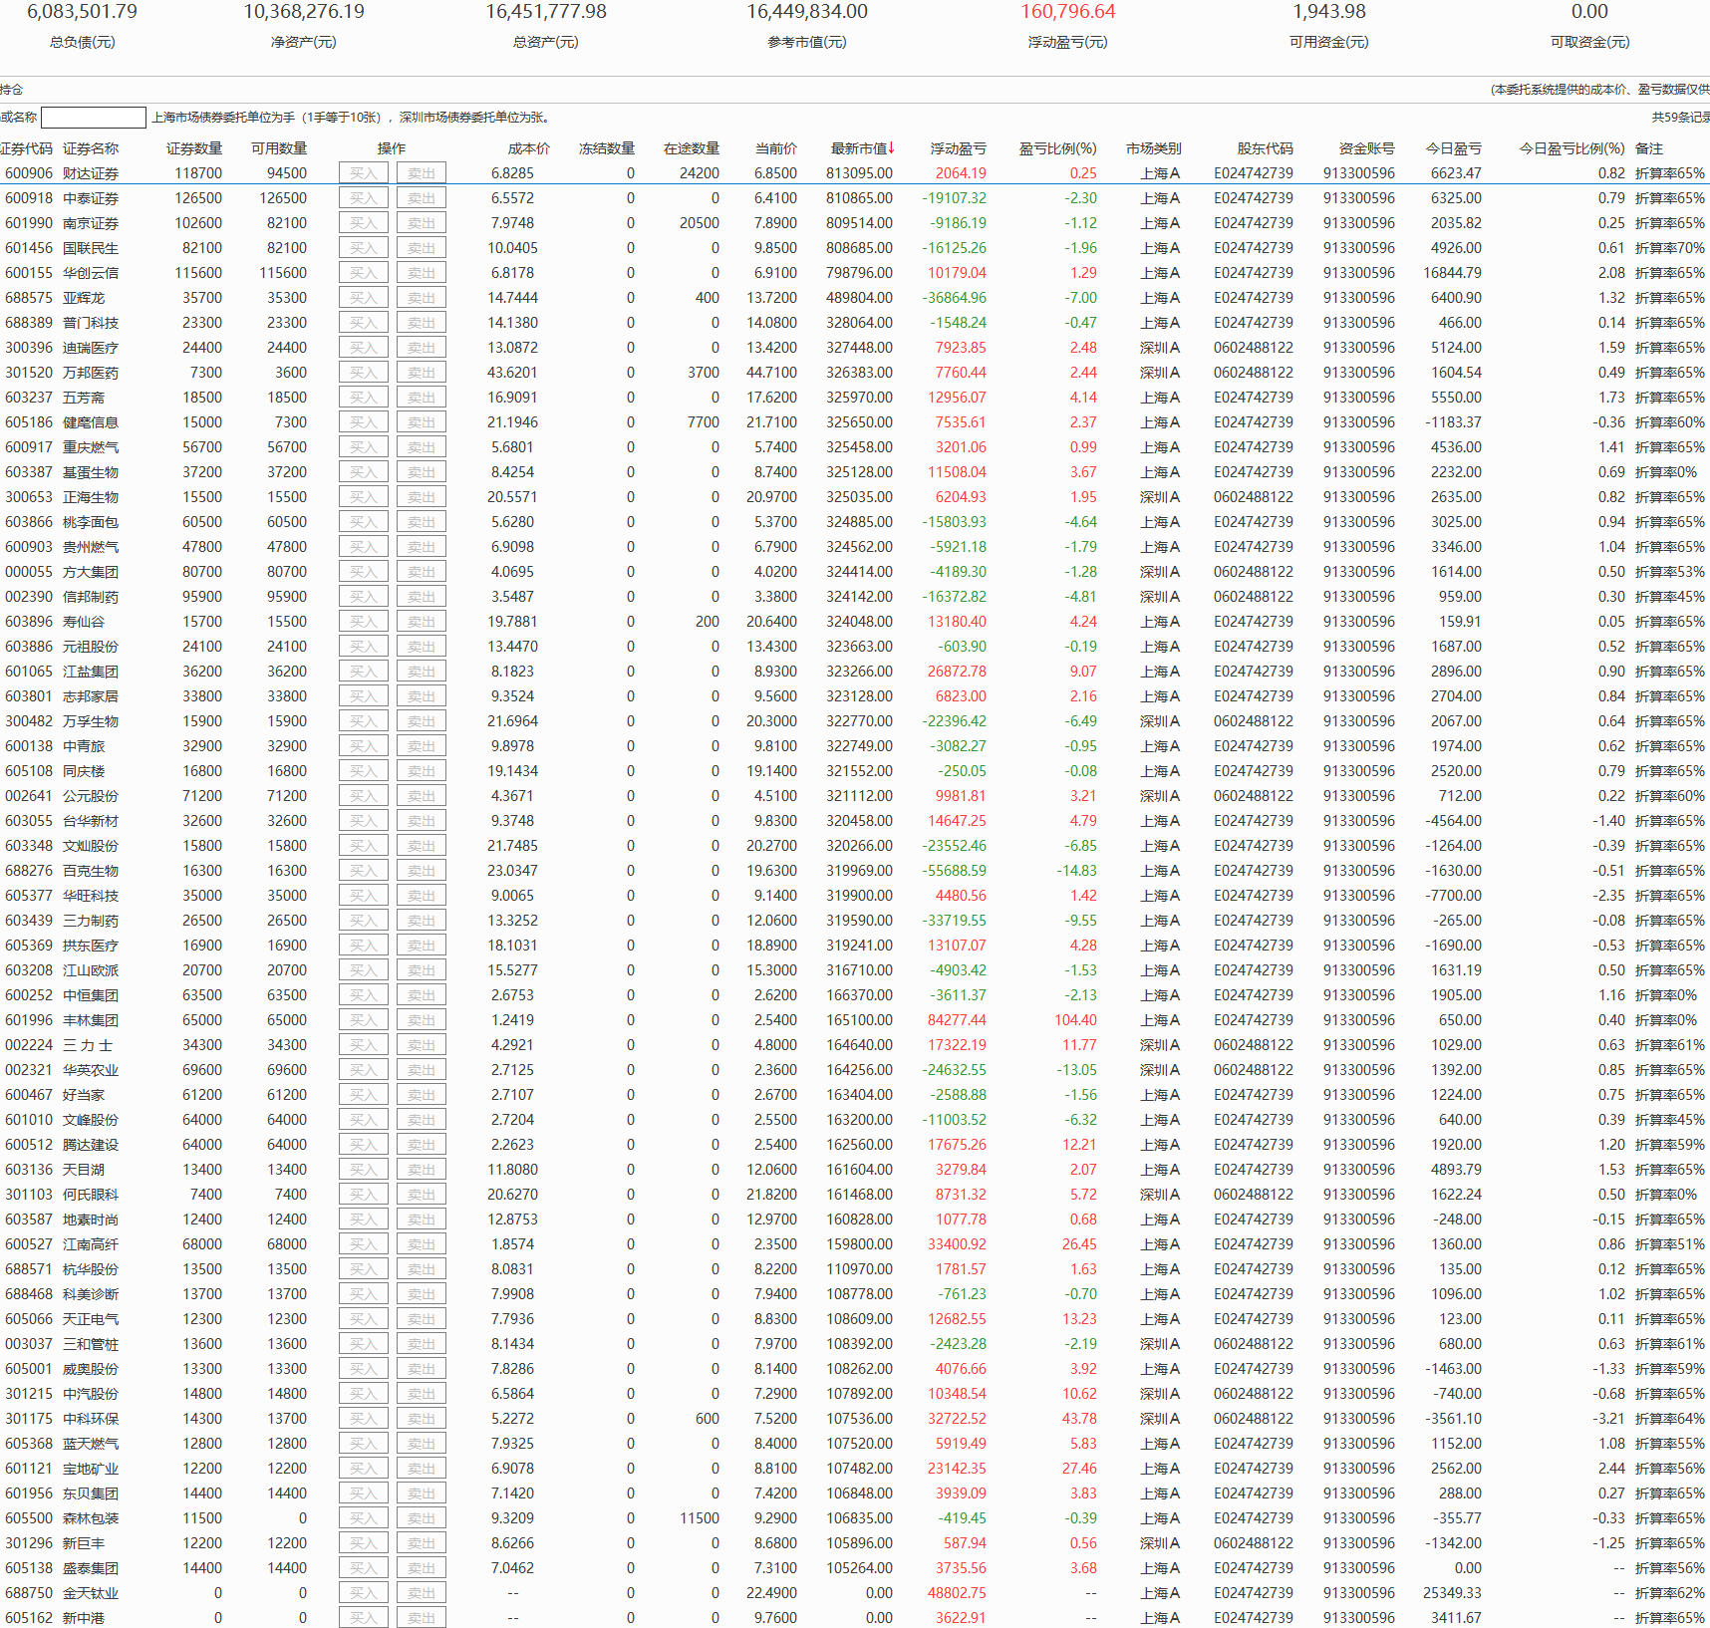1710x1628 pixels.
Task: Sort by the 市场类别 column header
Action: [1154, 148]
